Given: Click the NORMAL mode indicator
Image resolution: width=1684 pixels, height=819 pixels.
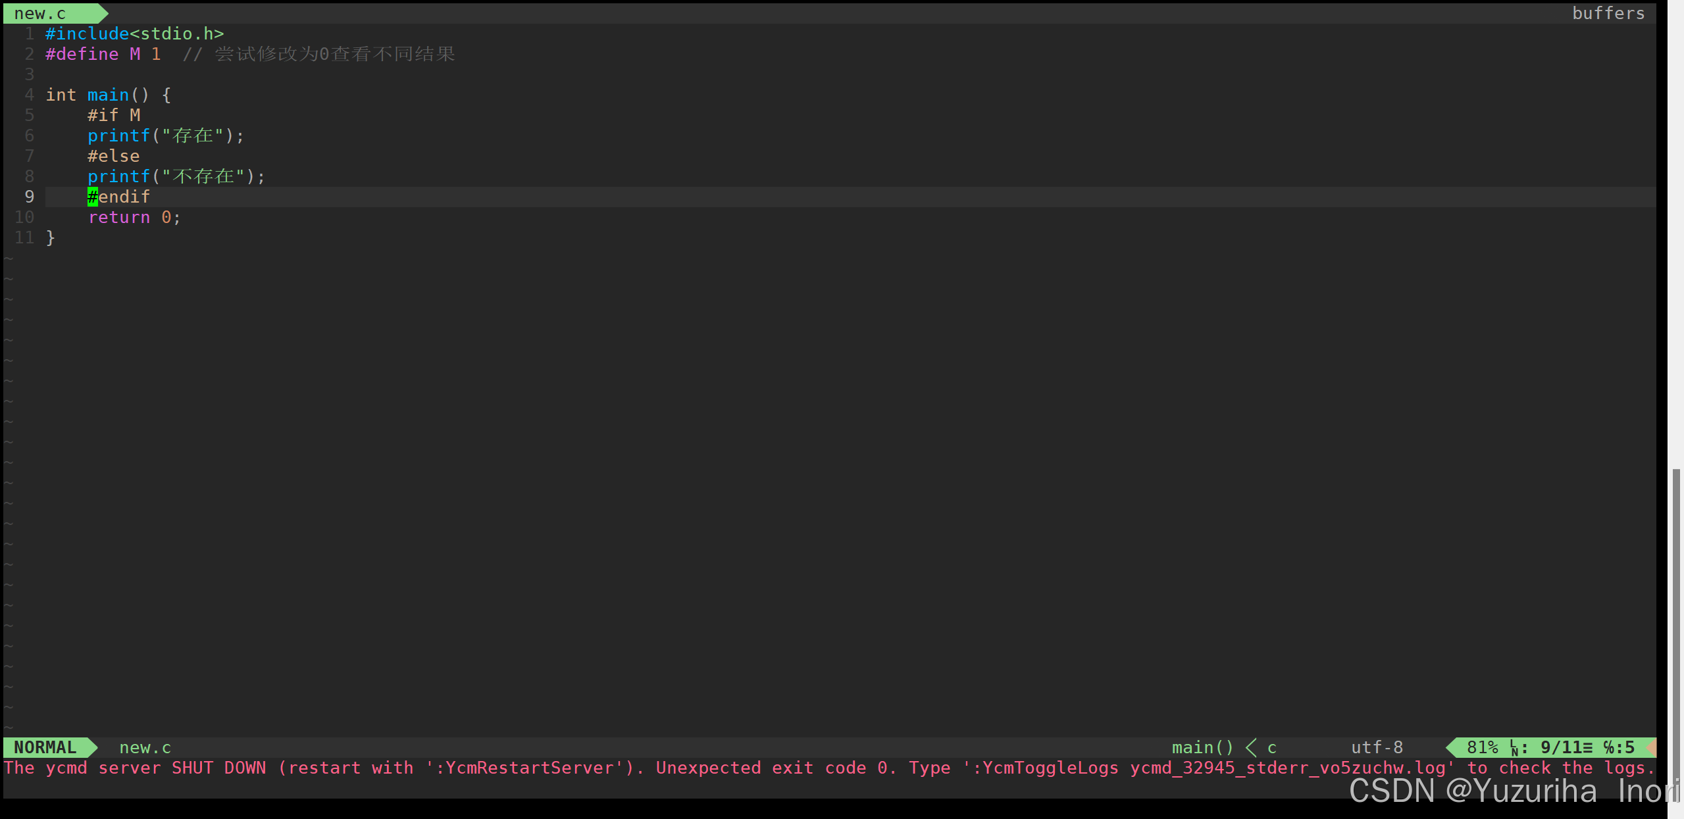Looking at the screenshot, I should click(45, 747).
